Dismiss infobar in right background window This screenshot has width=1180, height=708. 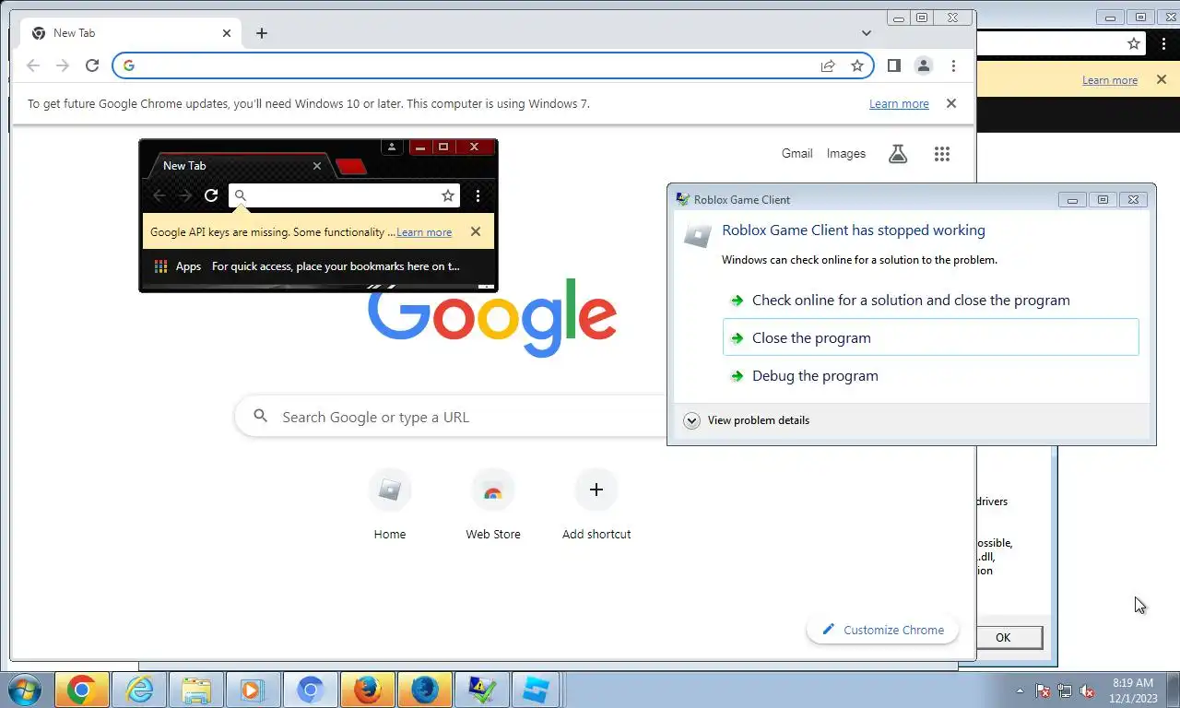click(1162, 79)
